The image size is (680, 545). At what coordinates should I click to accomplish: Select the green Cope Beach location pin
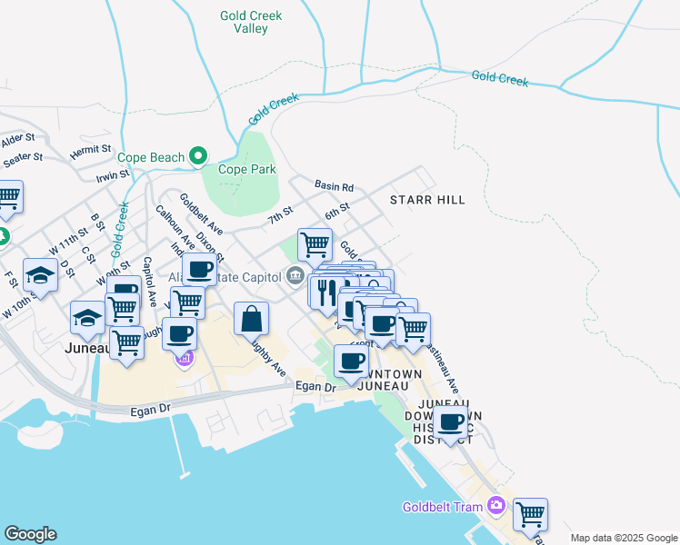(198, 156)
